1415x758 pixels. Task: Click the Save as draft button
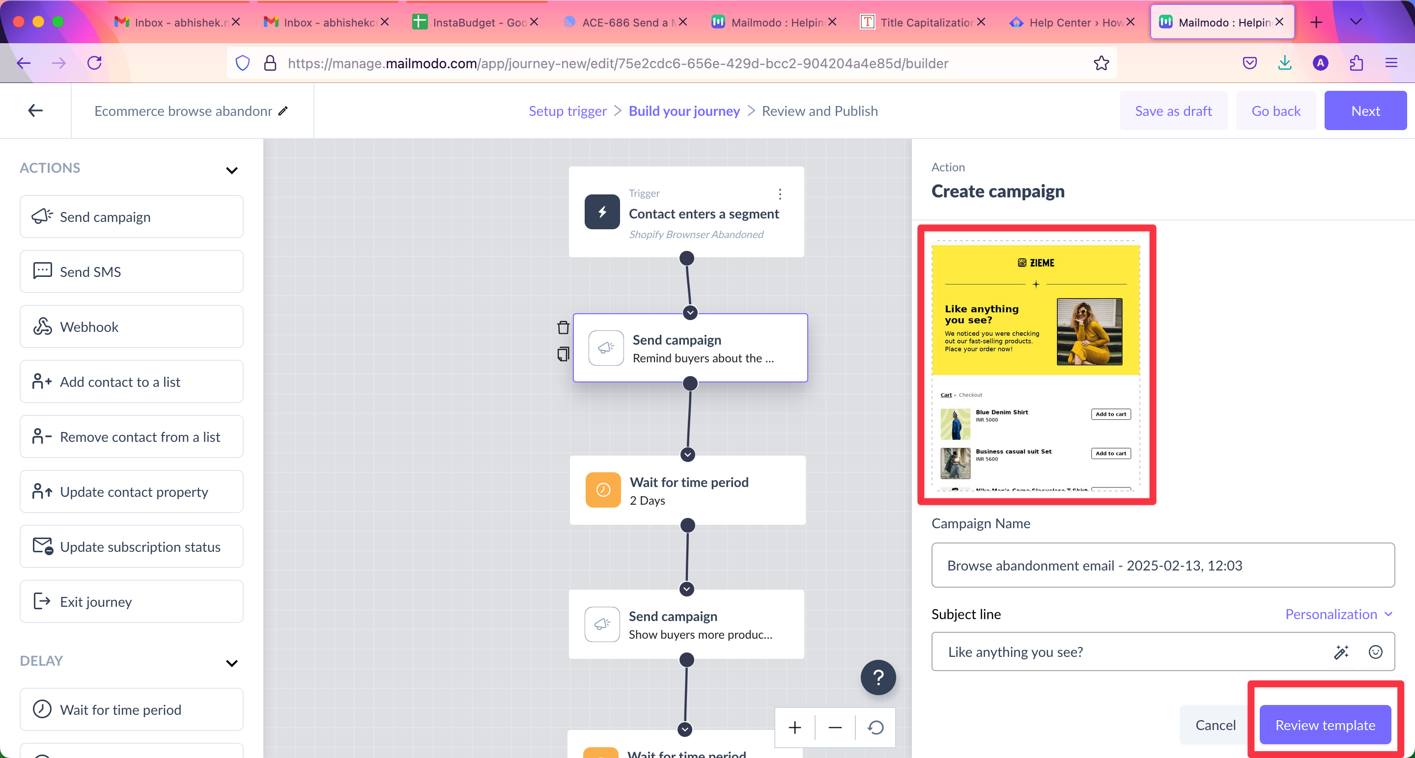pos(1173,111)
